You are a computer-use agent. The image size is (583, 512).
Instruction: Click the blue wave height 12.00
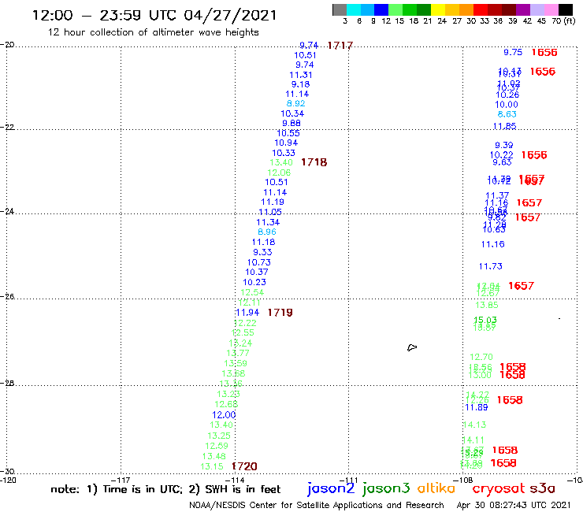click(x=224, y=415)
